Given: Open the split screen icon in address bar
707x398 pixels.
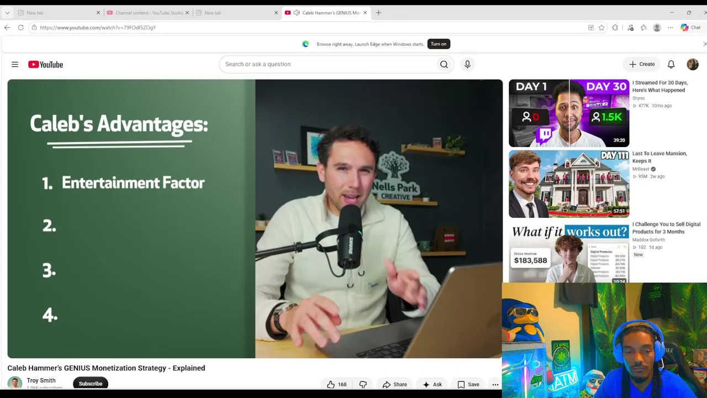Looking at the screenshot, I should (x=591, y=28).
